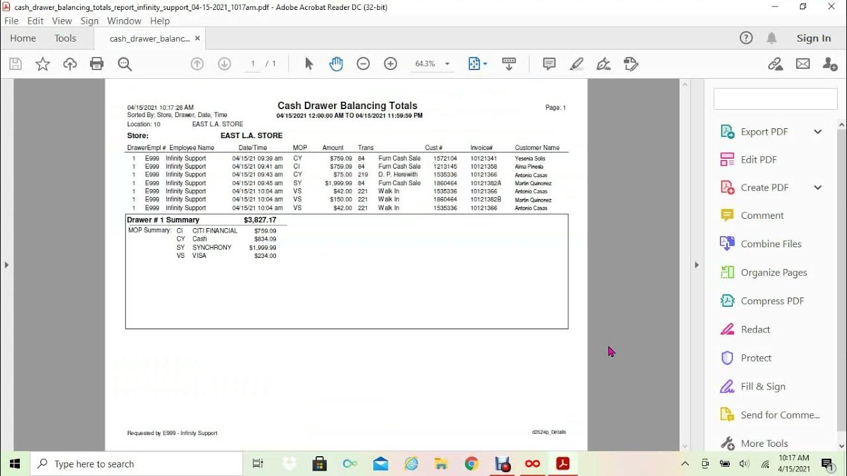Open Task View on taskbar
Image resolution: width=847 pixels, height=476 pixels.
point(258,463)
